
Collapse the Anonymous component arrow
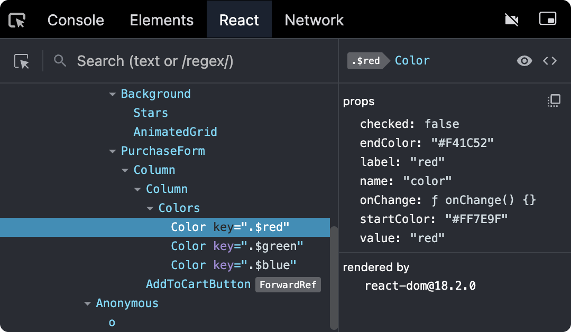(87, 303)
